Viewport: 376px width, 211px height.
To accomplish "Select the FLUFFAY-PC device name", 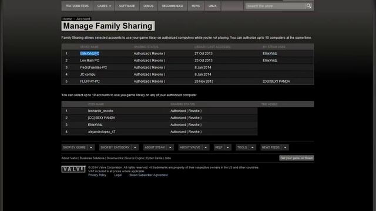I will pos(90,81).
